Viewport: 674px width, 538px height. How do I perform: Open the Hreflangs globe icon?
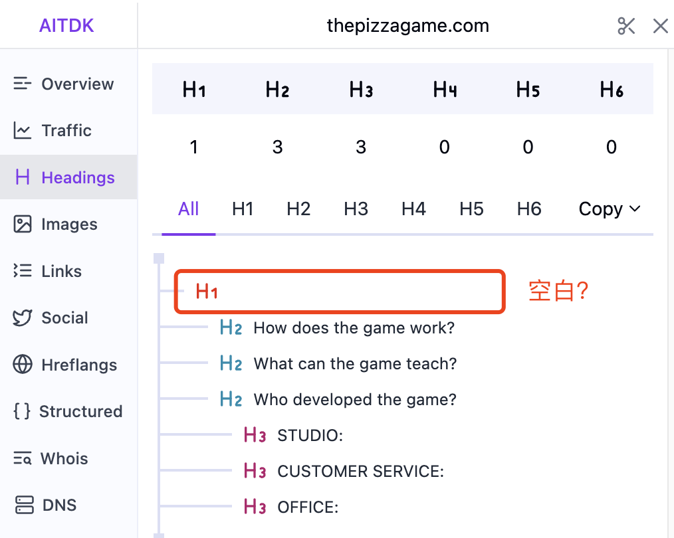(x=23, y=365)
